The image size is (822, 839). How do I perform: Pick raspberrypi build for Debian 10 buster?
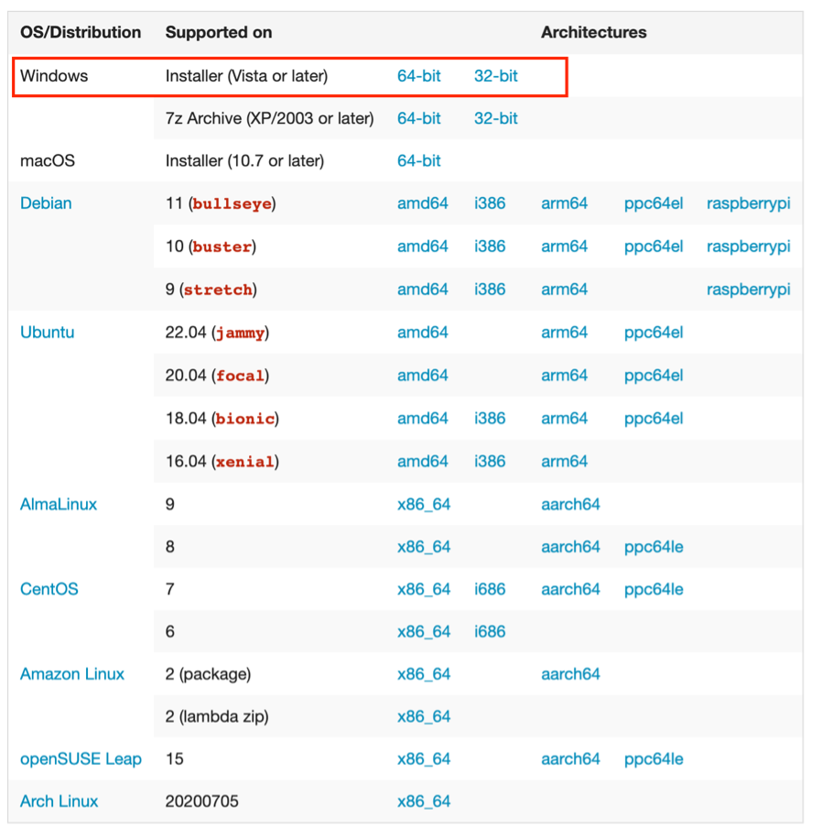pos(748,246)
